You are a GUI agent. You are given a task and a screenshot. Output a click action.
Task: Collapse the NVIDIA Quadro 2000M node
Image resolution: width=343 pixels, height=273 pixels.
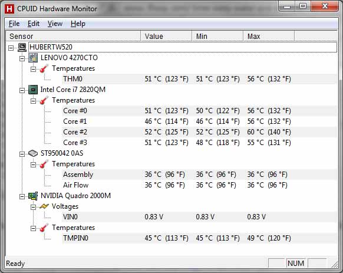click(22, 196)
